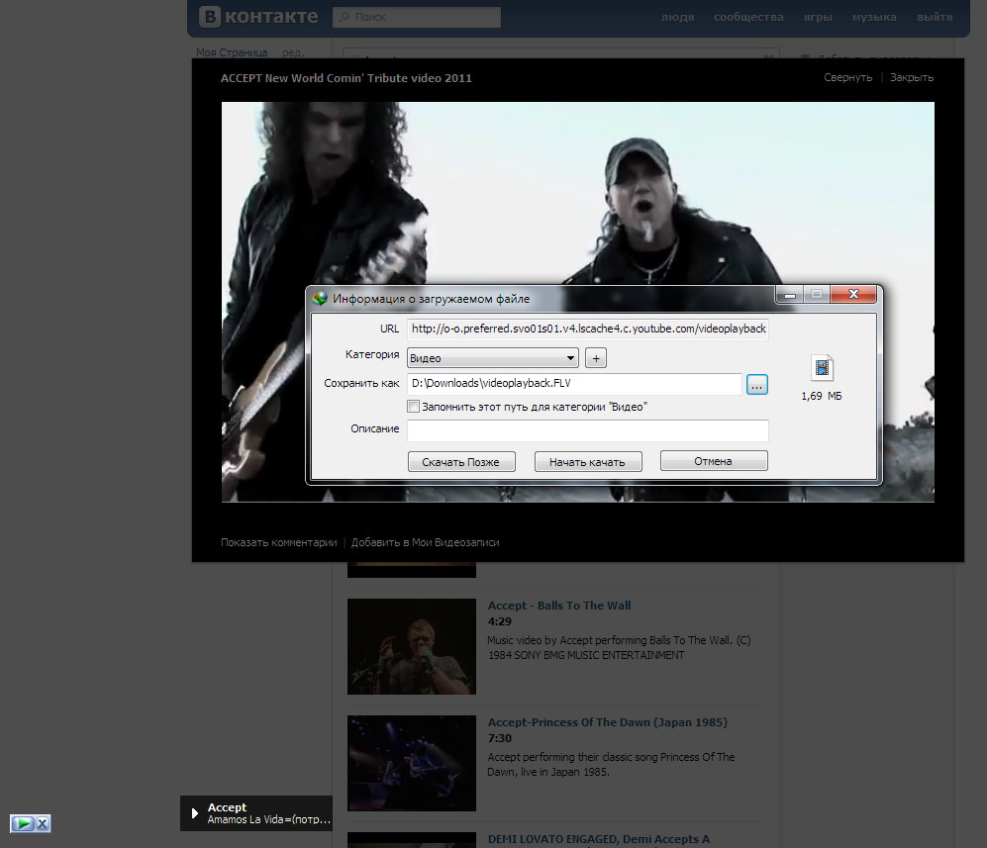Click Показать комментарии link
The image size is (987, 848).
pyautogui.click(x=279, y=542)
